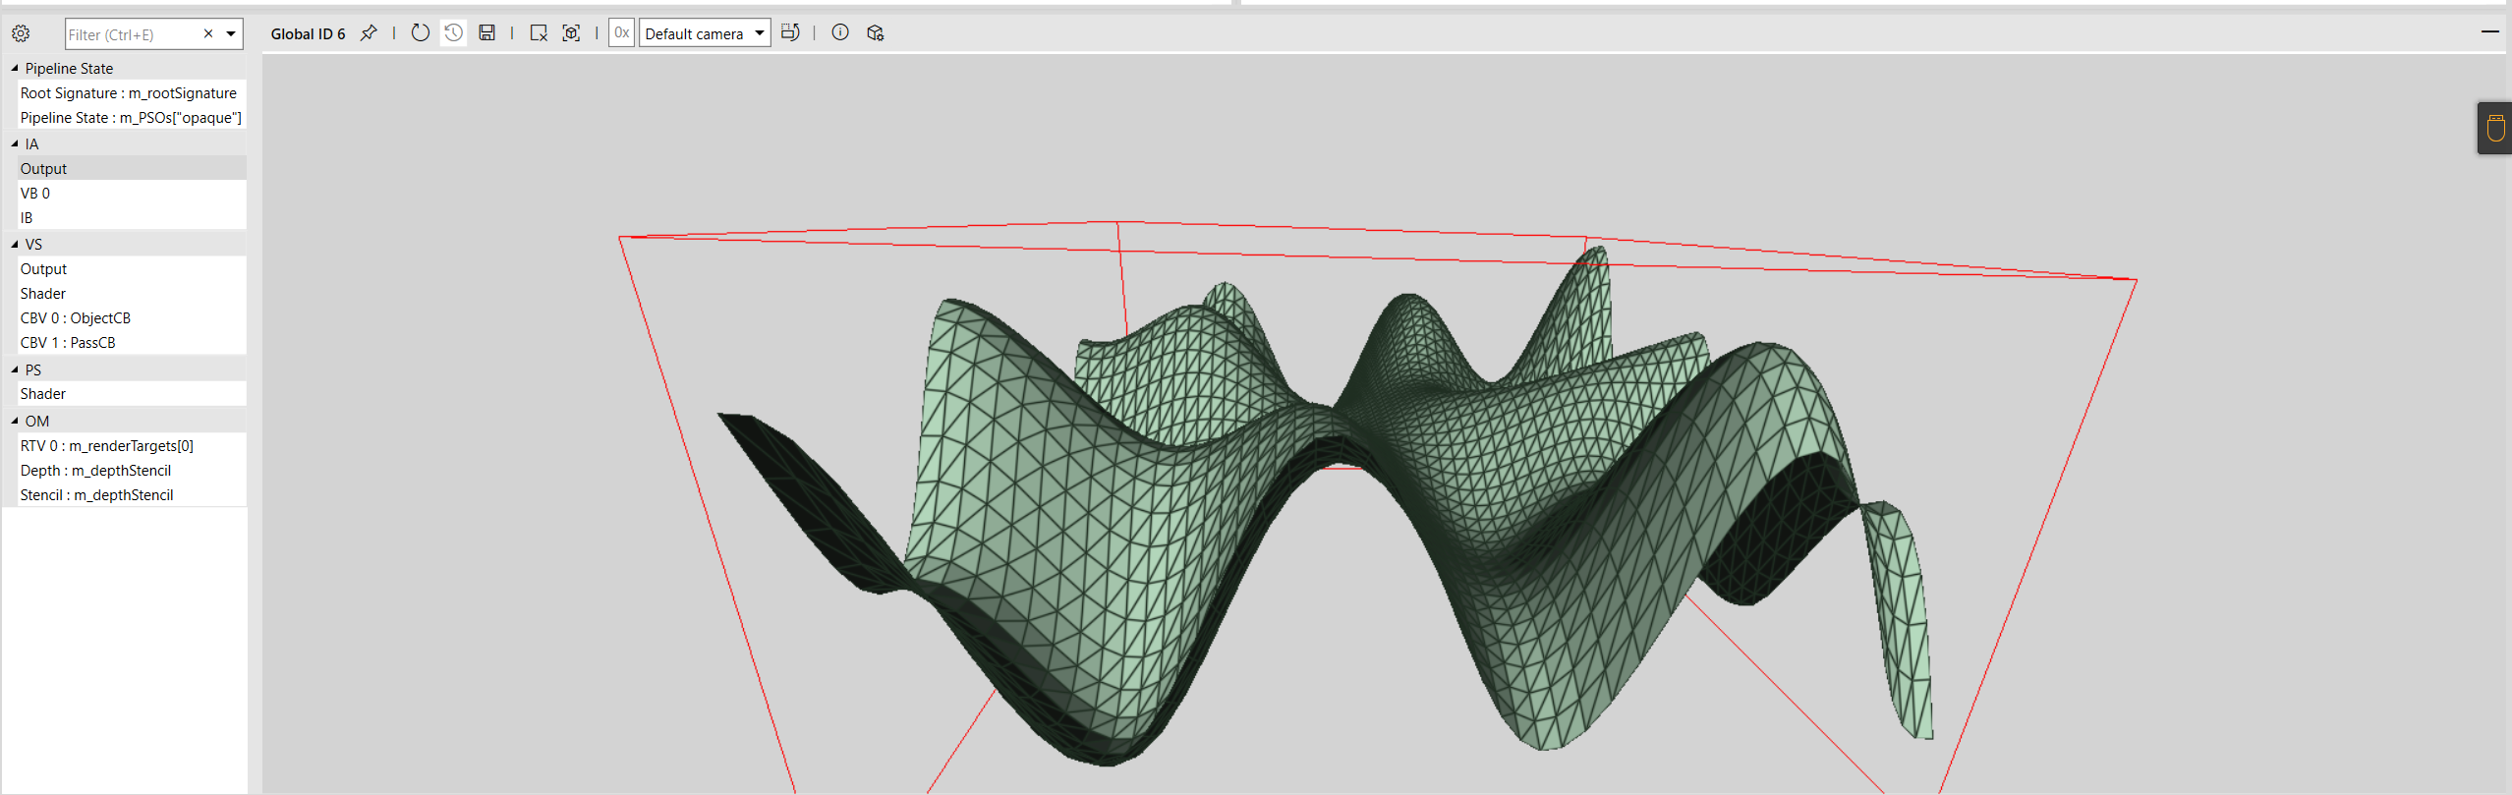Open the filter dropdown arrow
This screenshot has height=795, width=2512.
tap(231, 33)
